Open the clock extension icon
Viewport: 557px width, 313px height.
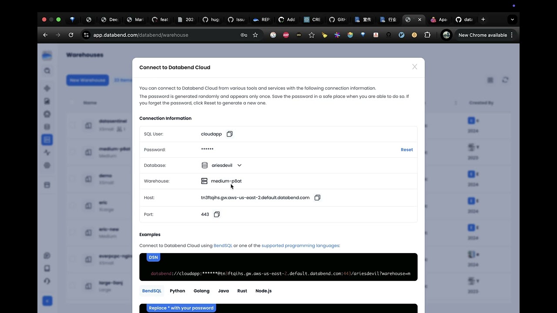(x=273, y=35)
